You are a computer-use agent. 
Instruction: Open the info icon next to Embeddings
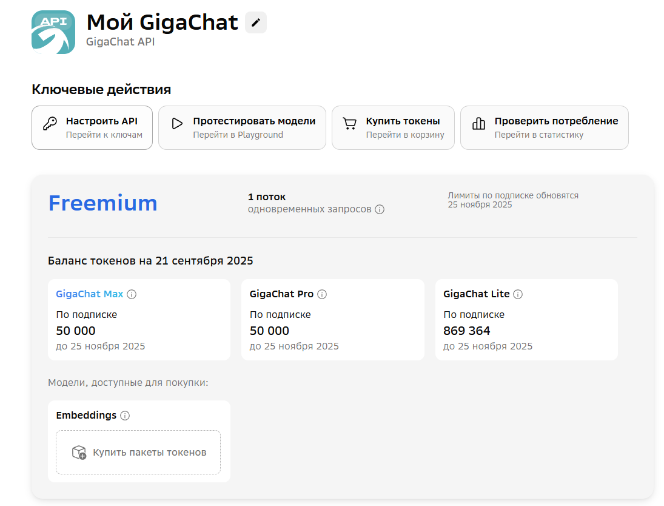126,416
